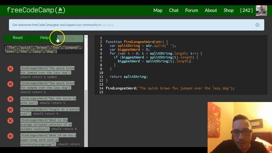Click the Help button

44,38
